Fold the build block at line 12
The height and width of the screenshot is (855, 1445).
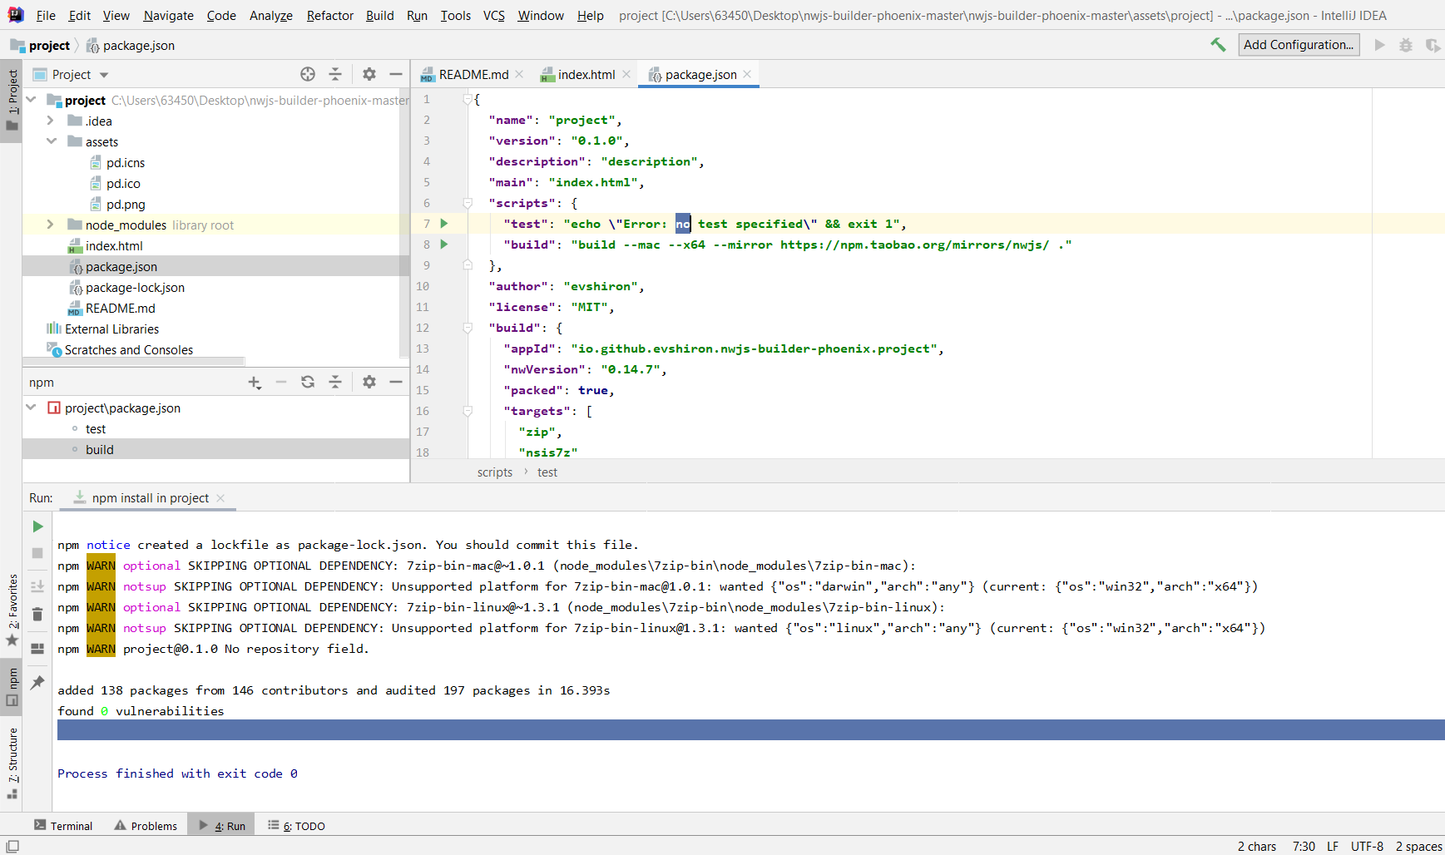click(x=468, y=328)
